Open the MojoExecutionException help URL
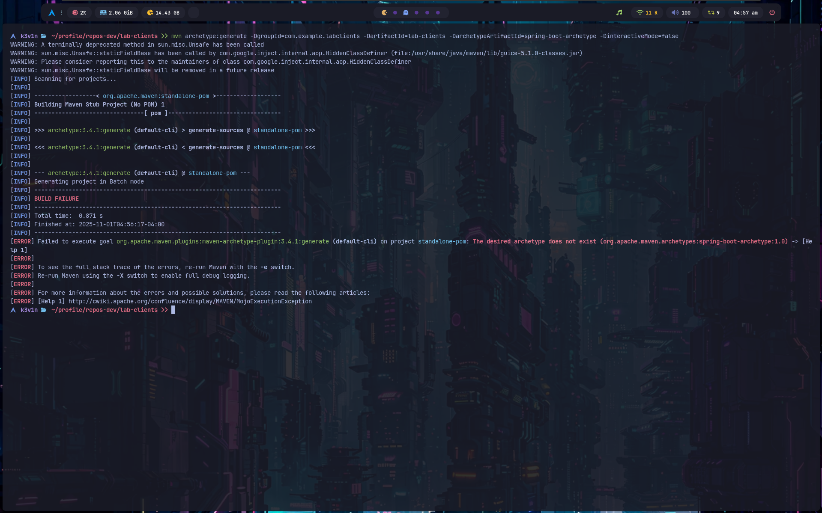This screenshot has height=513, width=822. (190, 302)
